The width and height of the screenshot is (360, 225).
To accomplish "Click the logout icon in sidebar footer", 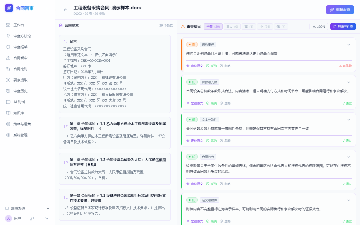I will (46, 218).
